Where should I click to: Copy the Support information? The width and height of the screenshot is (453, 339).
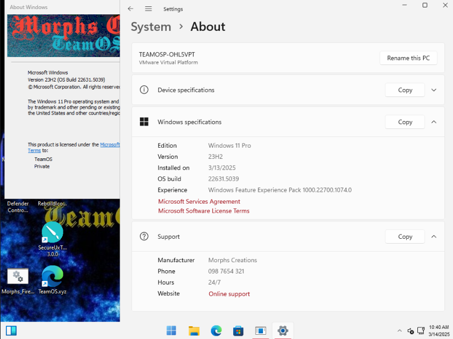click(x=405, y=236)
